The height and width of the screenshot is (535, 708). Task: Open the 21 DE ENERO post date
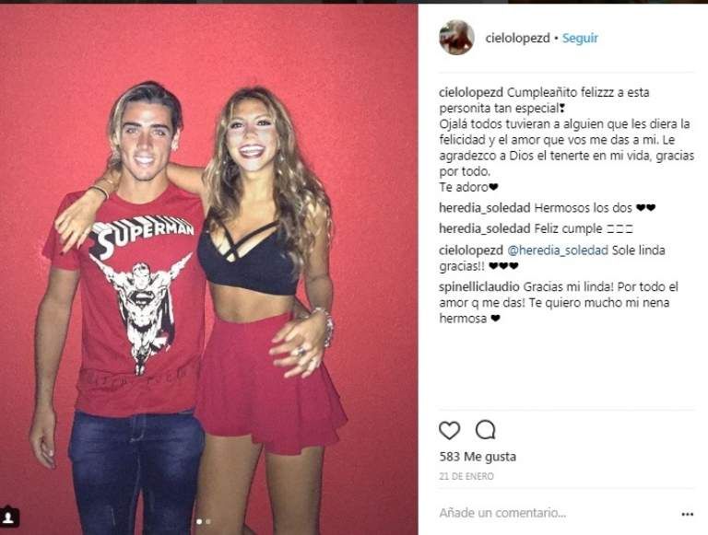pos(466,476)
